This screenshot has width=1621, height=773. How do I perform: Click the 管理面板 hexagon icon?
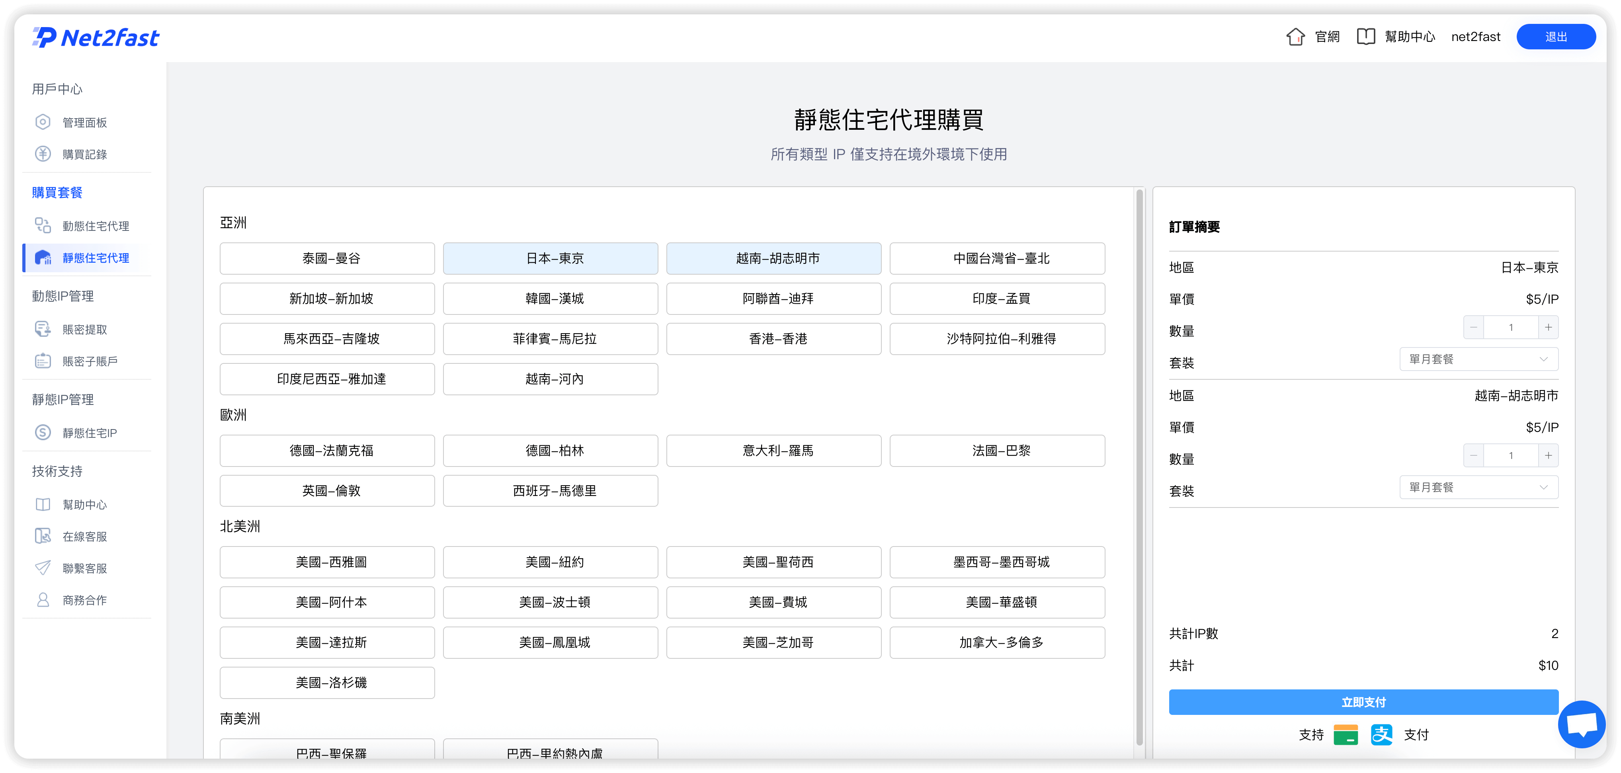pyautogui.click(x=43, y=122)
